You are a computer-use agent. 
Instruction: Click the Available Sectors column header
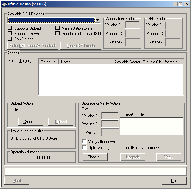147,62
